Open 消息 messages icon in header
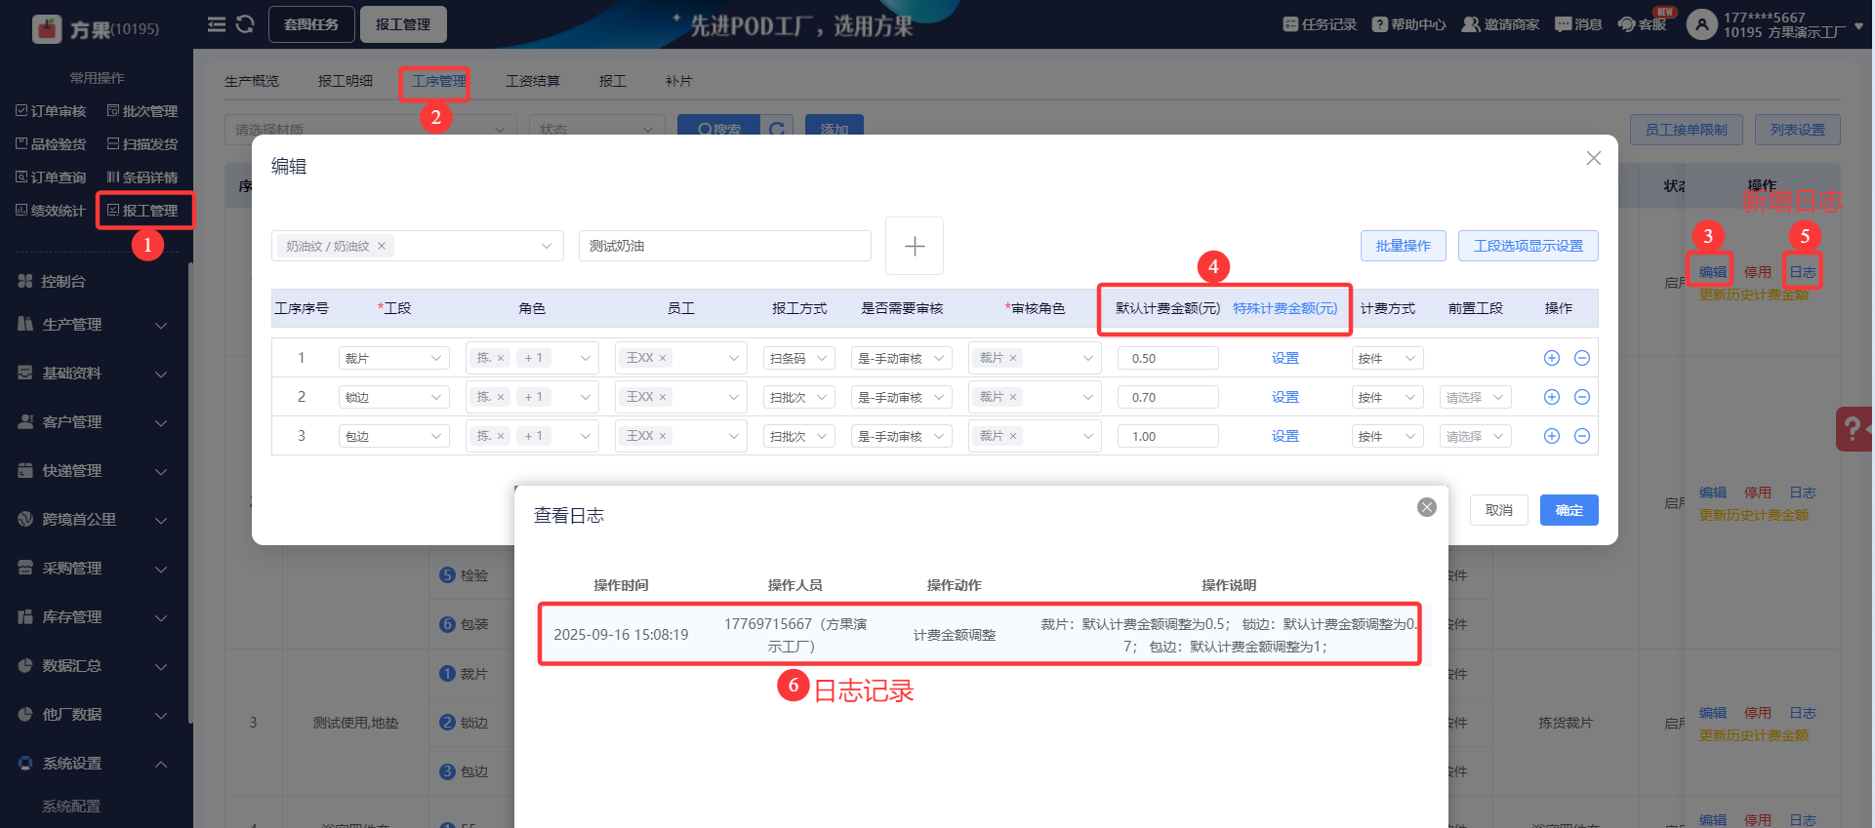Screen dimensions: 1875x828 (1577, 24)
